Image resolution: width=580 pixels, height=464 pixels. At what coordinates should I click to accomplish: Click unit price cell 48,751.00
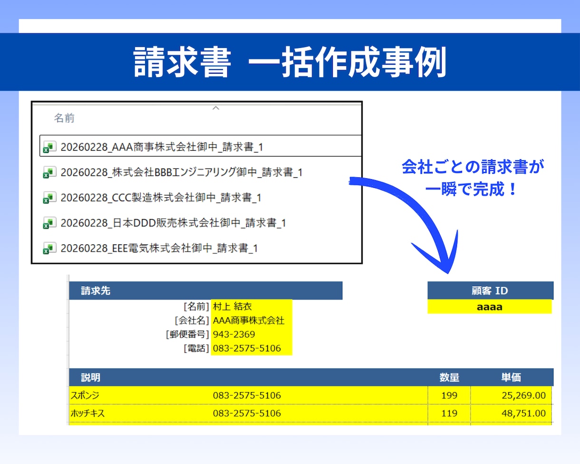click(x=512, y=414)
